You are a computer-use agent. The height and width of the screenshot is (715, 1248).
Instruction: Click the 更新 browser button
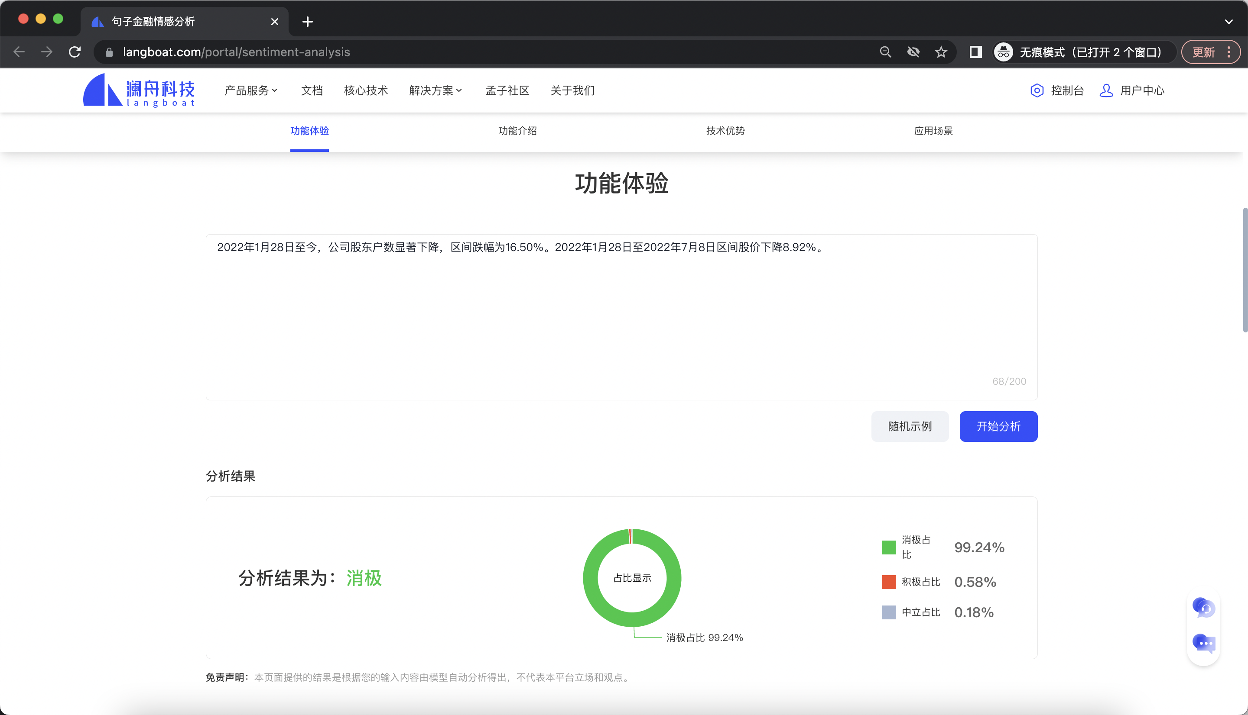tap(1203, 52)
